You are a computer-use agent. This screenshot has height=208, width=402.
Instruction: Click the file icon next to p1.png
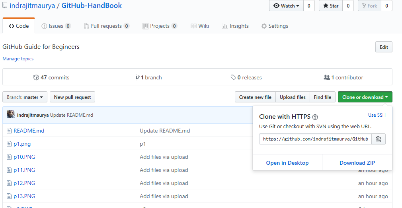(x=9, y=144)
